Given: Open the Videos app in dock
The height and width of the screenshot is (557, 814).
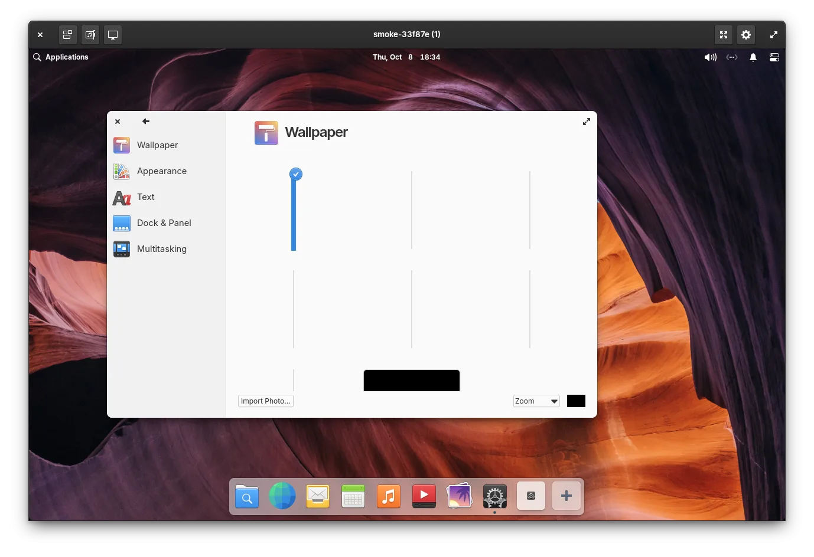Looking at the screenshot, I should coord(424,497).
